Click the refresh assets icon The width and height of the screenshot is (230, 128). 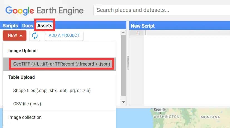pyautogui.click(x=34, y=36)
